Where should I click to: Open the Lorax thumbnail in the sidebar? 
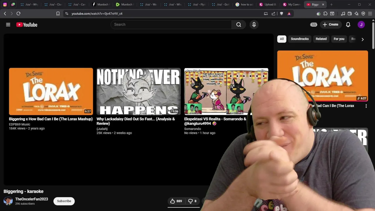pyautogui.click(x=323, y=76)
